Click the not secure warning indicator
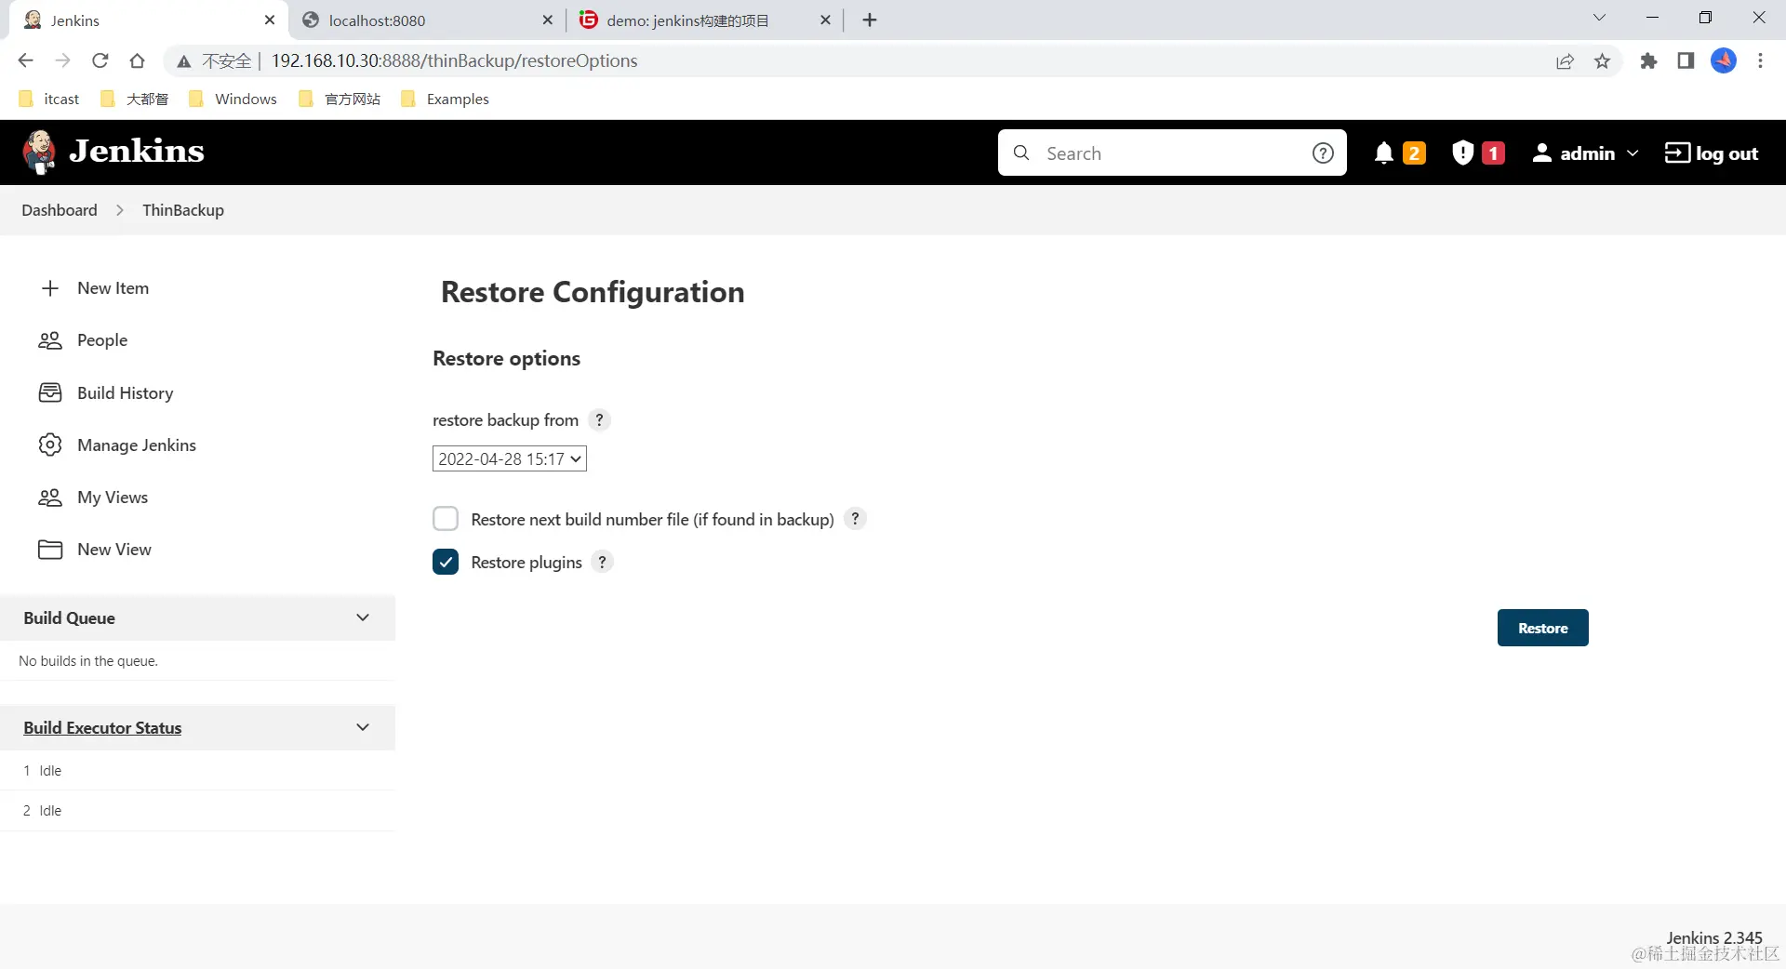Image resolution: width=1786 pixels, height=969 pixels. [x=214, y=60]
